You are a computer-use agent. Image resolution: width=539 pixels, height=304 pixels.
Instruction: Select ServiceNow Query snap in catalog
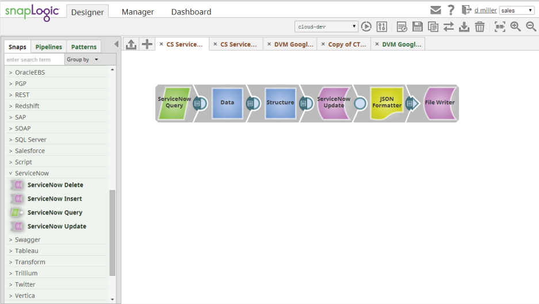pyautogui.click(x=55, y=213)
